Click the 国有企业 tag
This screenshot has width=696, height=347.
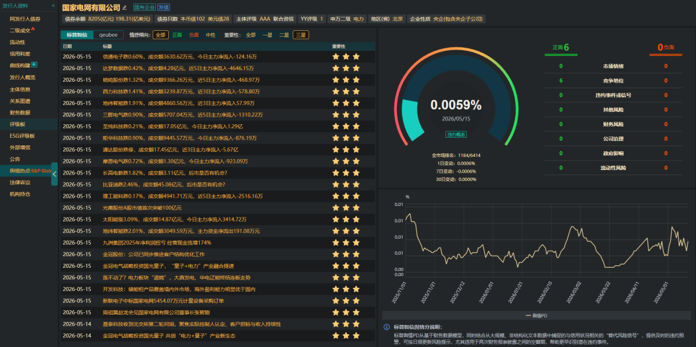(144, 8)
